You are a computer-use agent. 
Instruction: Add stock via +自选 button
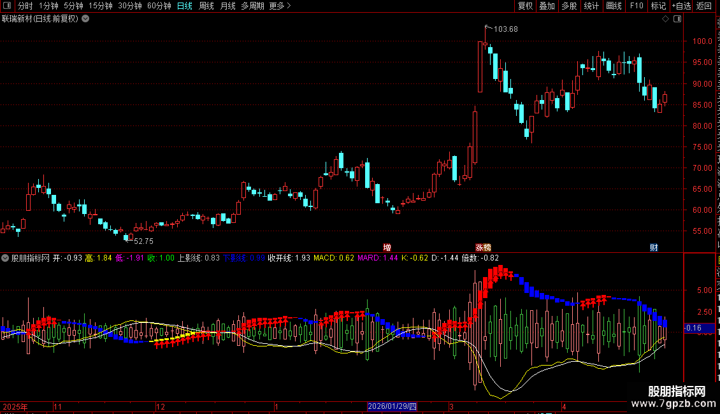681,6
